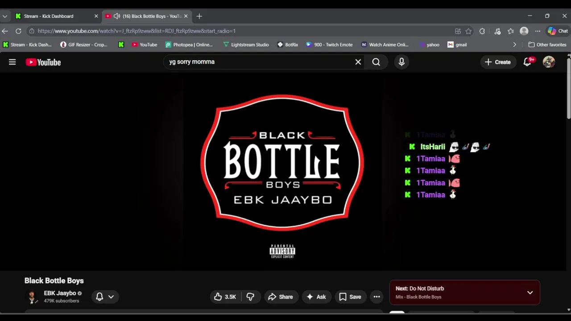Screen dimensions: 571x321
Task: Open the Lightstream Studio bookmark
Action: (246, 45)
